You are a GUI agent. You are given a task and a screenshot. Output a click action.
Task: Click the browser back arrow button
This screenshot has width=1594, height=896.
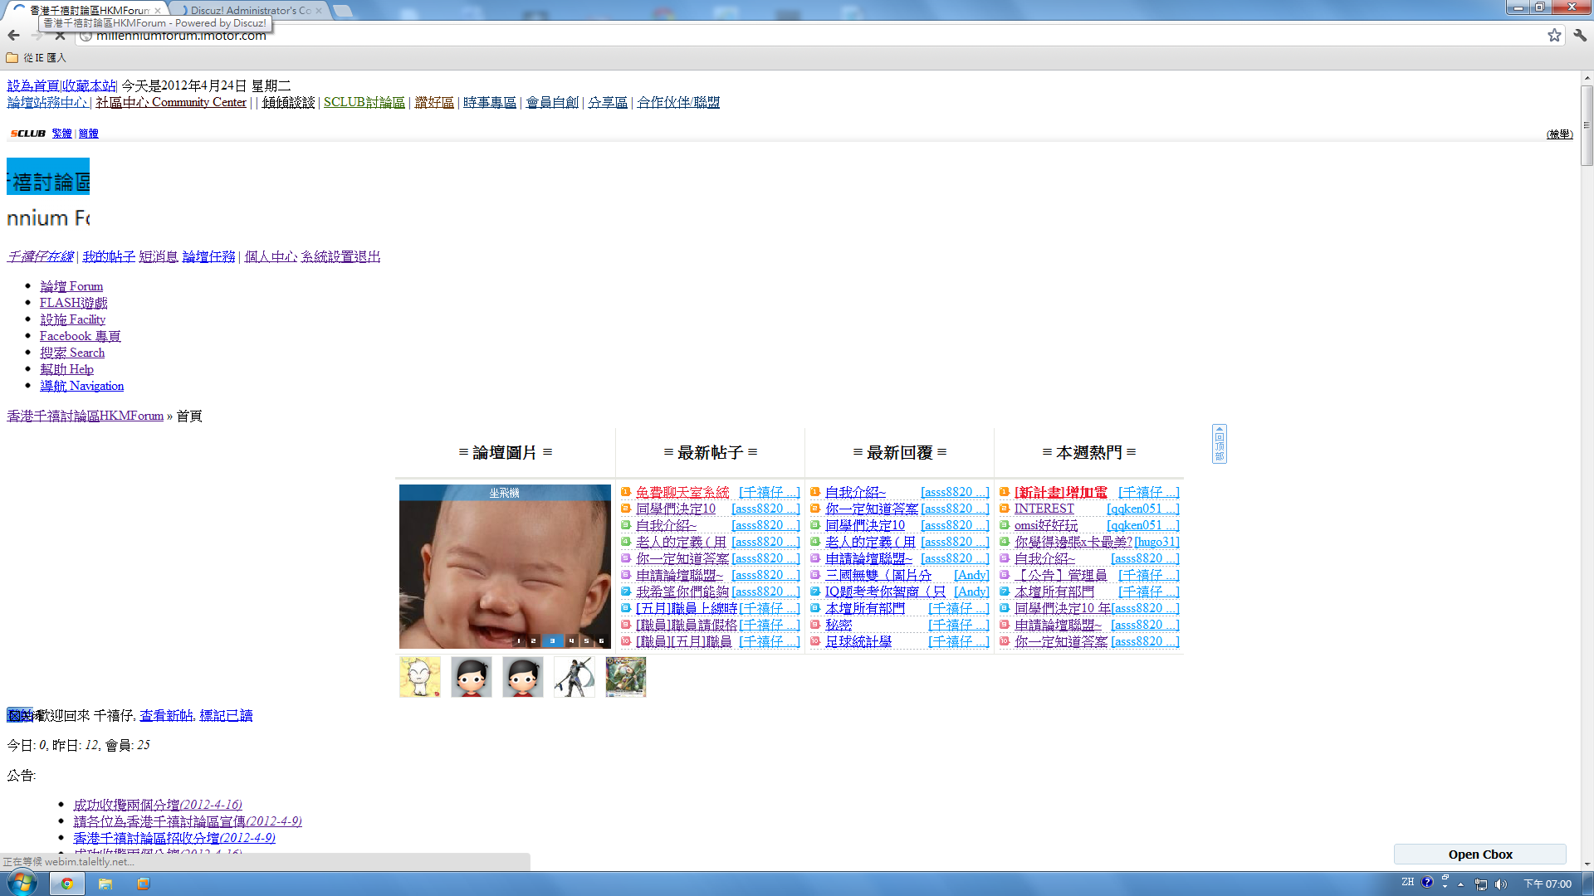point(13,35)
